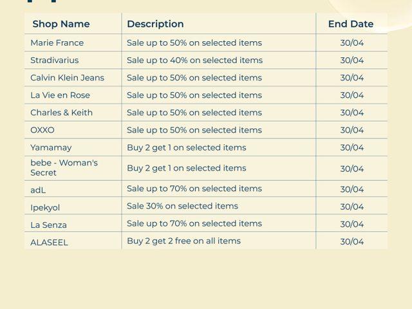Click the "Sale up to 40%" description
Image resolution: width=412 pixels, height=309 pixels.
(x=194, y=60)
